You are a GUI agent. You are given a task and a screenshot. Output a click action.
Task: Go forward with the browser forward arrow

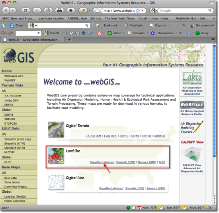click(13, 10)
